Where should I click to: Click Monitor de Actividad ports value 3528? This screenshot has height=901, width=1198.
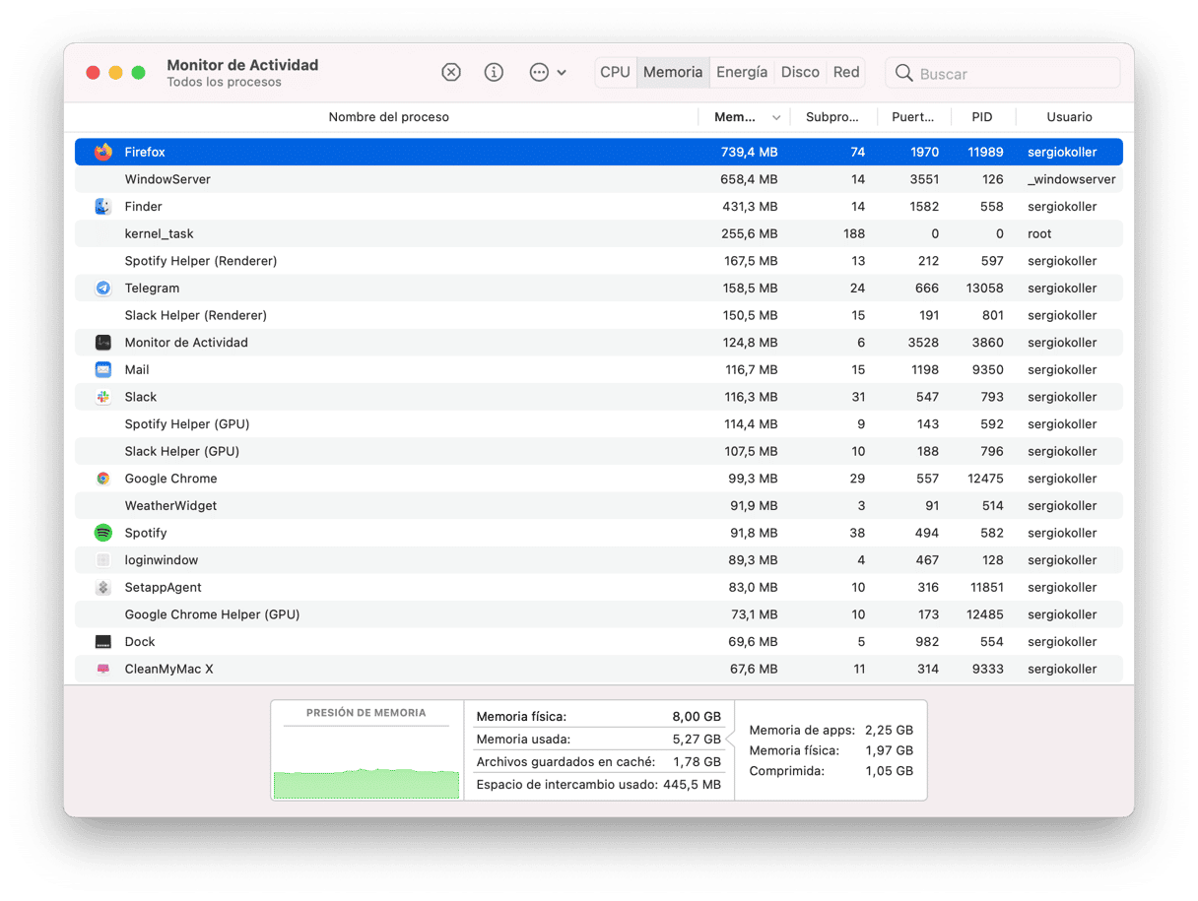(x=923, y=343)
